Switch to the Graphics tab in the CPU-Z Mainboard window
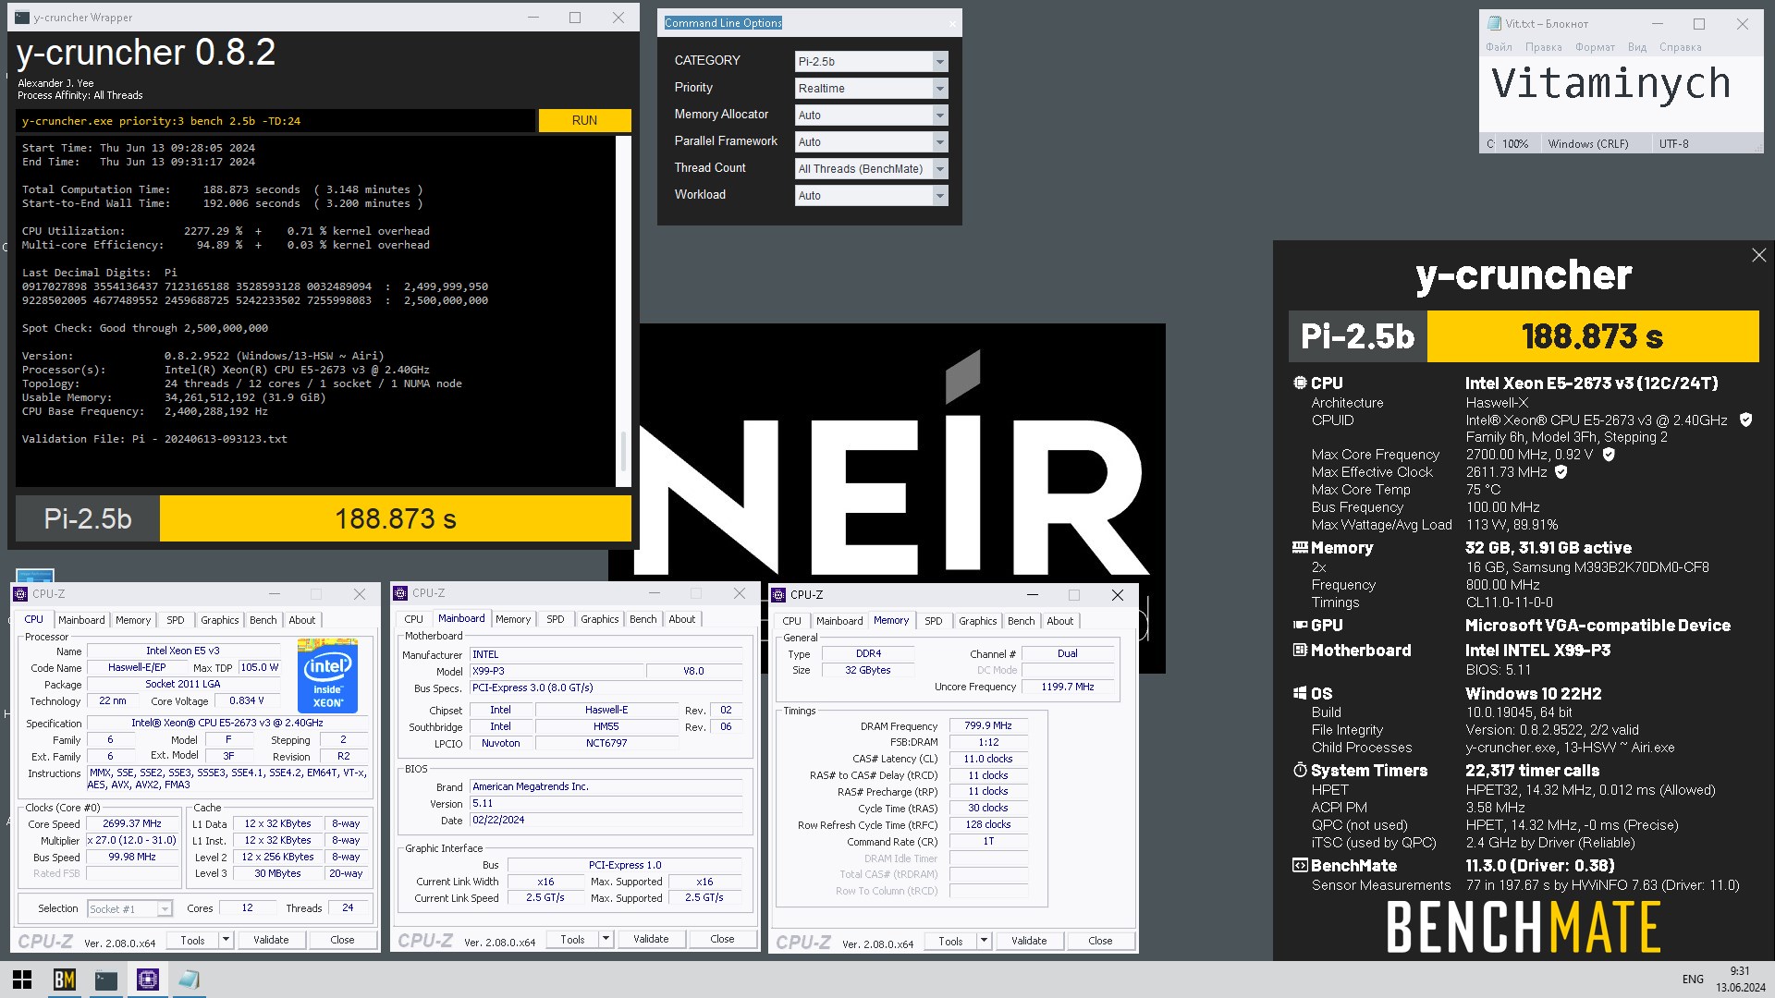Screen dimensions: 1775x998 pyautogui.click(x=599, y=619)
